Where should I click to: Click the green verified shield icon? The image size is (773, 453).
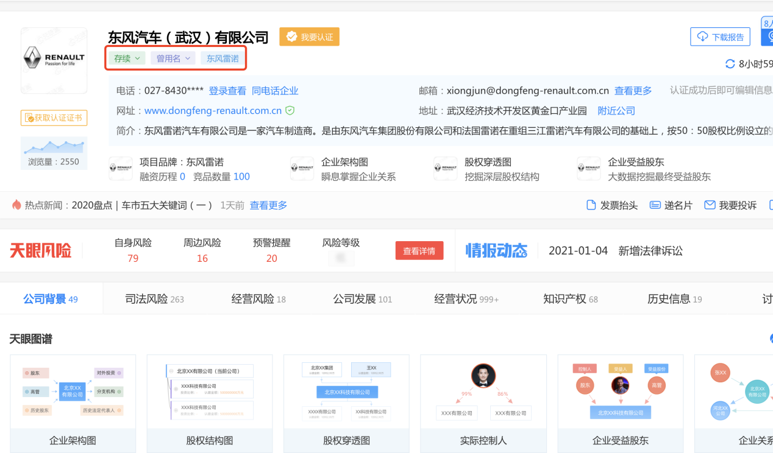pos(290,111)
